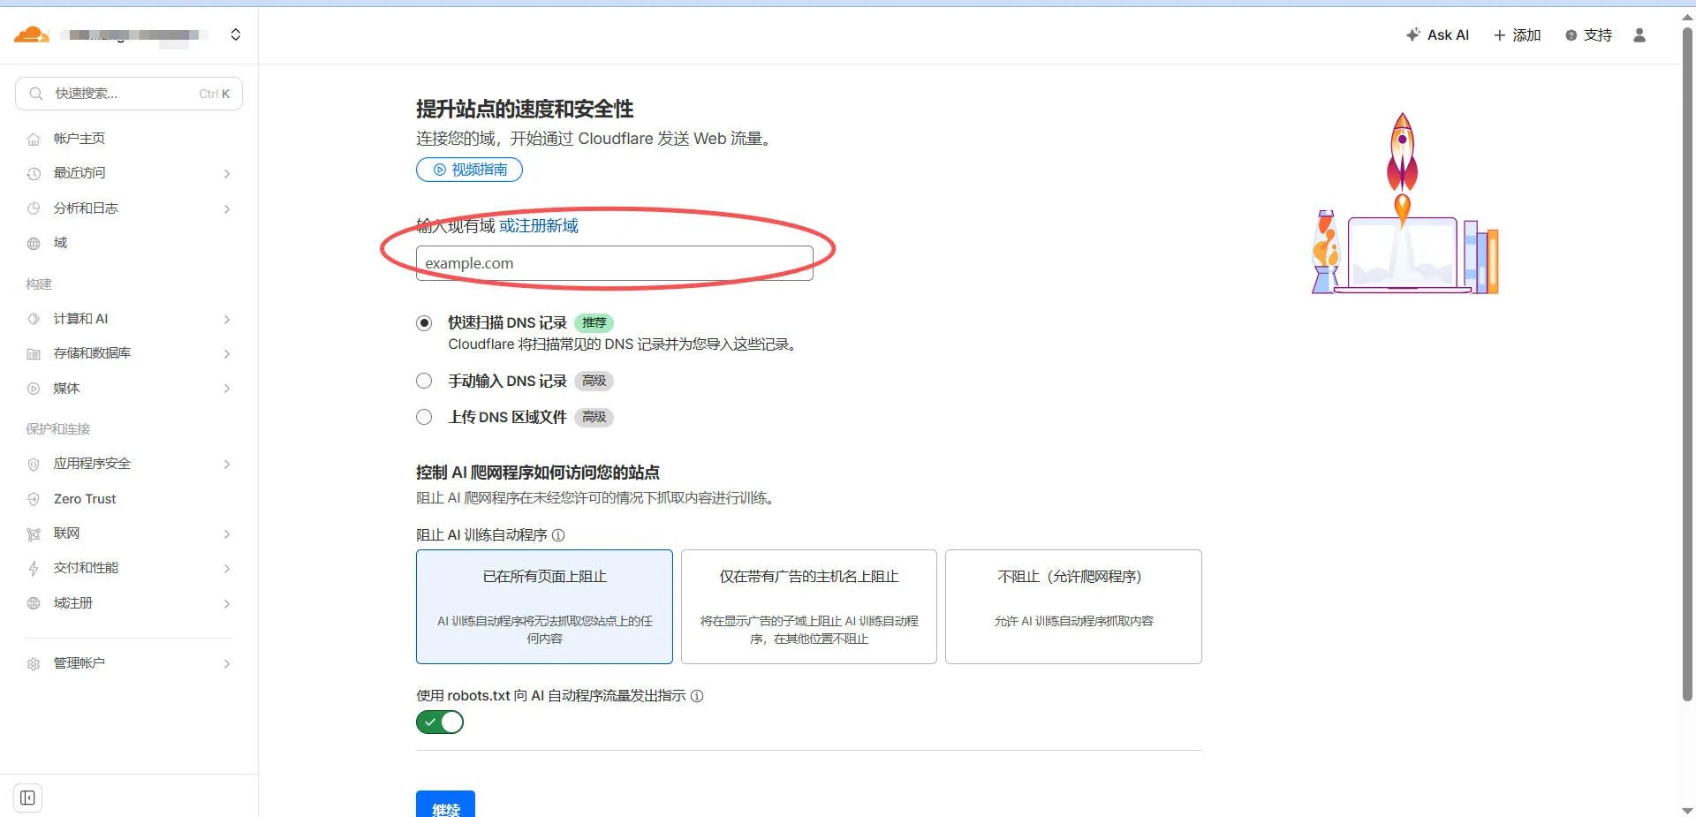Click the Cloudflare cloud logo
This screenshot has width=1696, height=817.
point(31,35)
